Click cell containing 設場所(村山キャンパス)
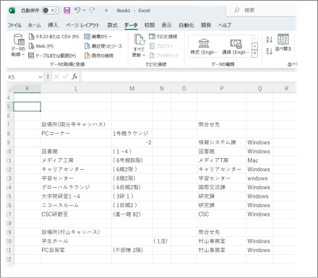This screenshot has height=278, width=318. click(76, 233)
